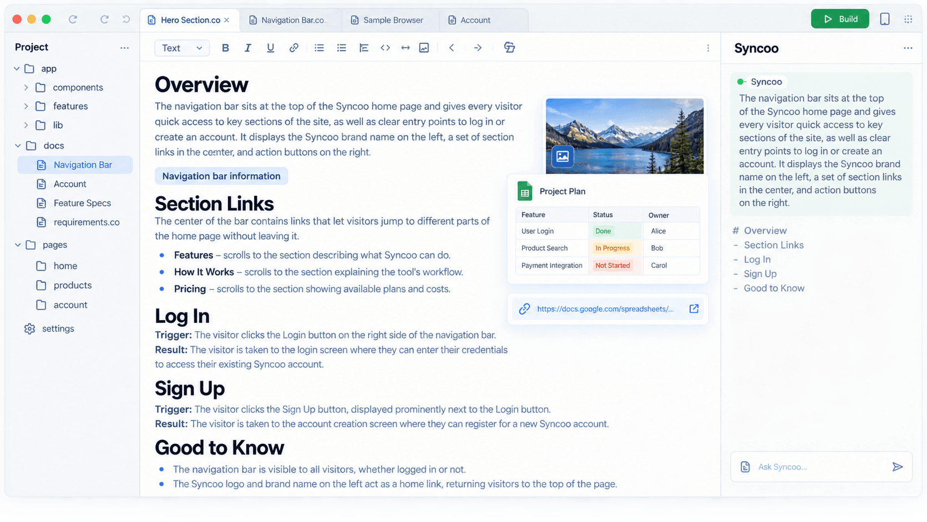Image resolution: width=927 pixels, height=522 pixels.
Task: Insert a link using the toolbar link icon
Action: [x=293, y=48]
